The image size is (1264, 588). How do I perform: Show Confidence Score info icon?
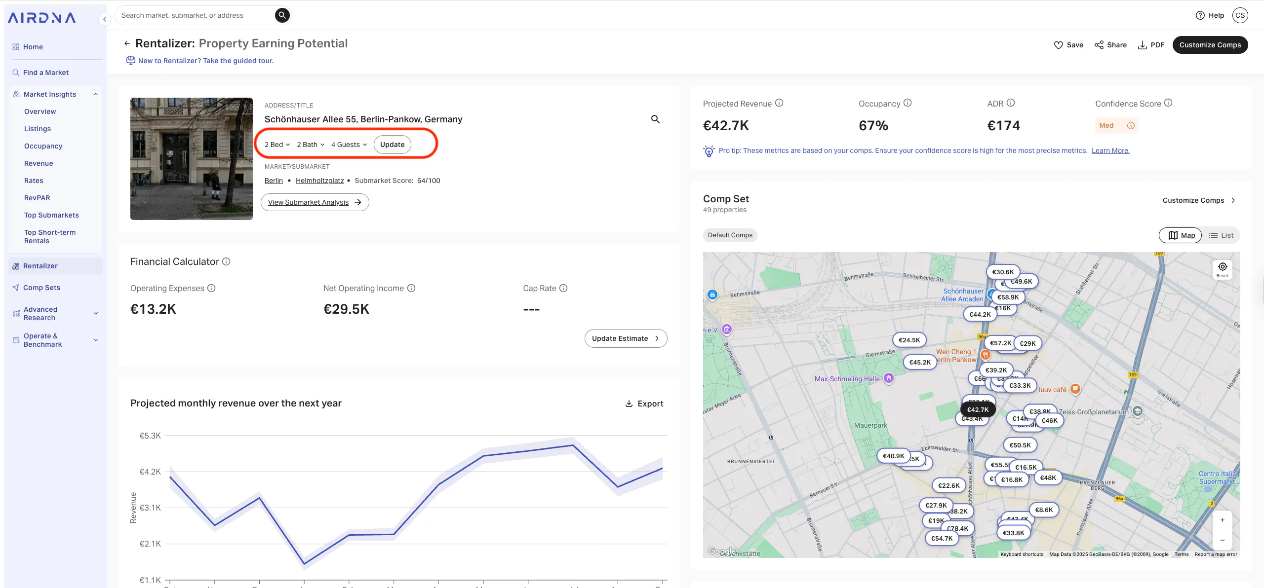point(1168,103)
